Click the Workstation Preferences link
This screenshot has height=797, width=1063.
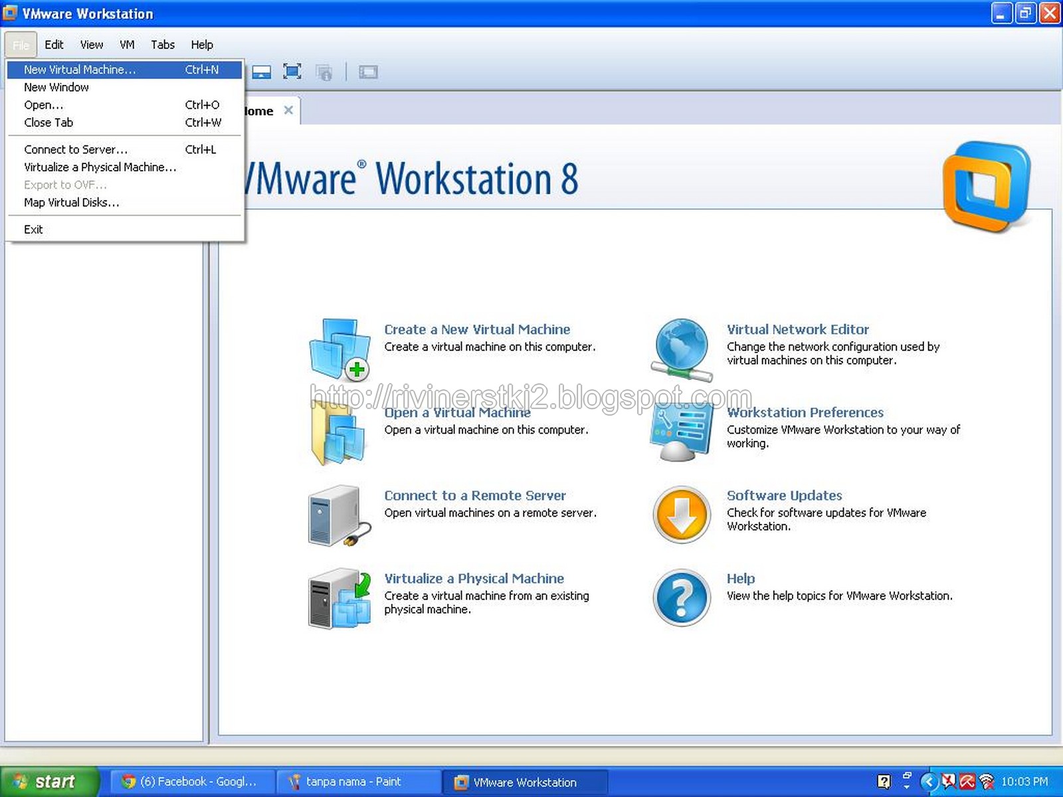point(805,412)
